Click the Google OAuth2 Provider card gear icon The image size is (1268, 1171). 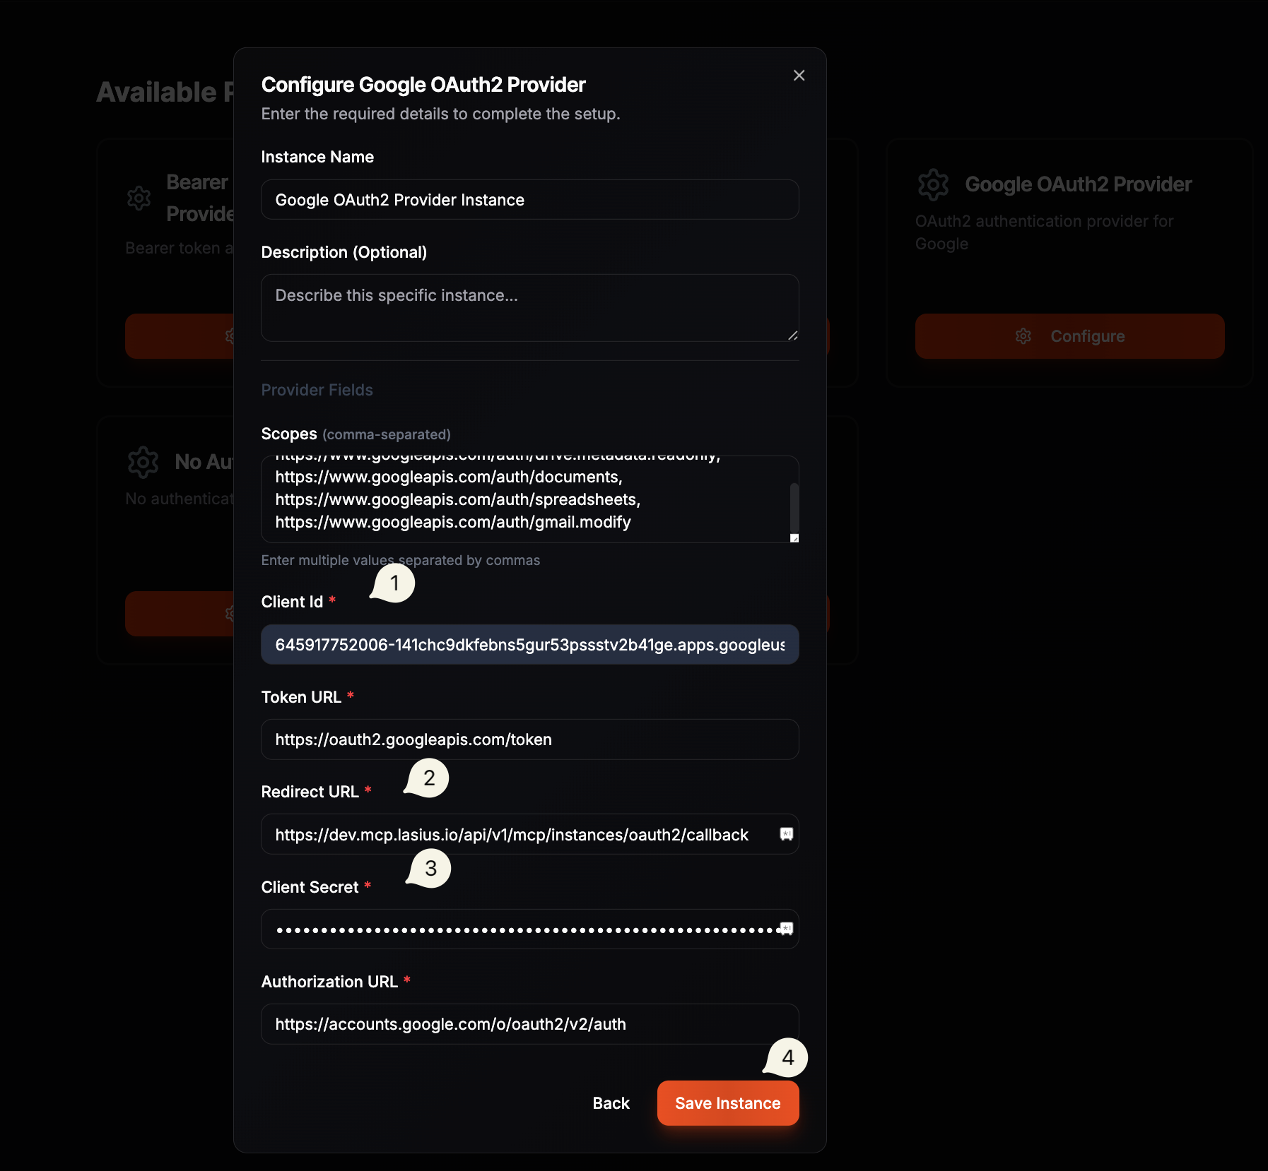coord(933,184)
